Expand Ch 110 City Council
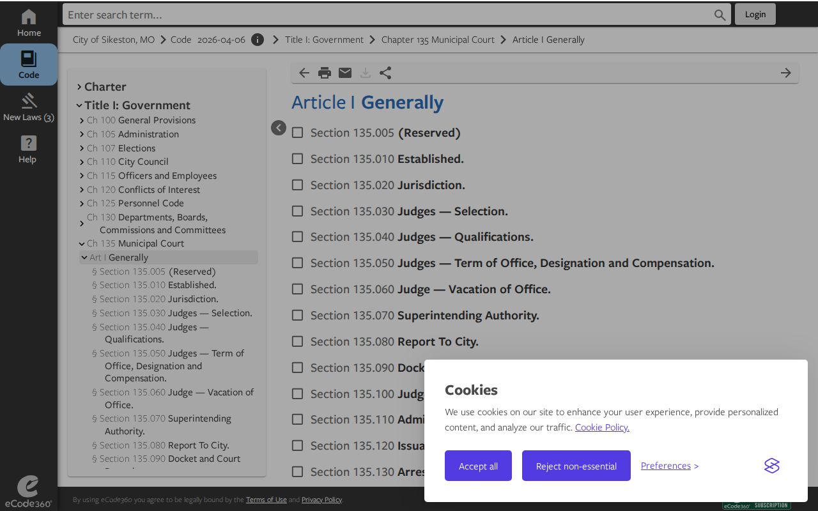This screenshot has width=818, height=511. tap(82, 162)
